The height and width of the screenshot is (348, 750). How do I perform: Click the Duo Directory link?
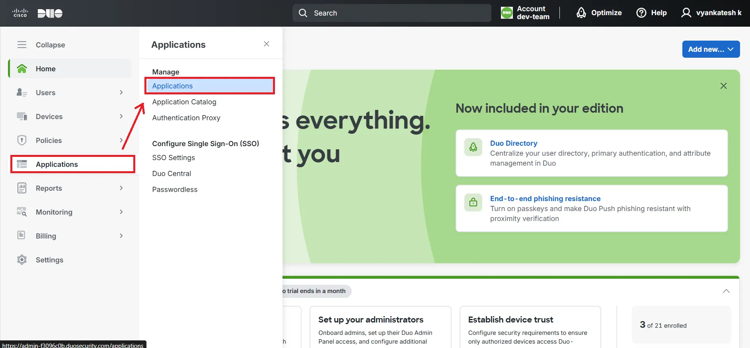click(513, 143)
